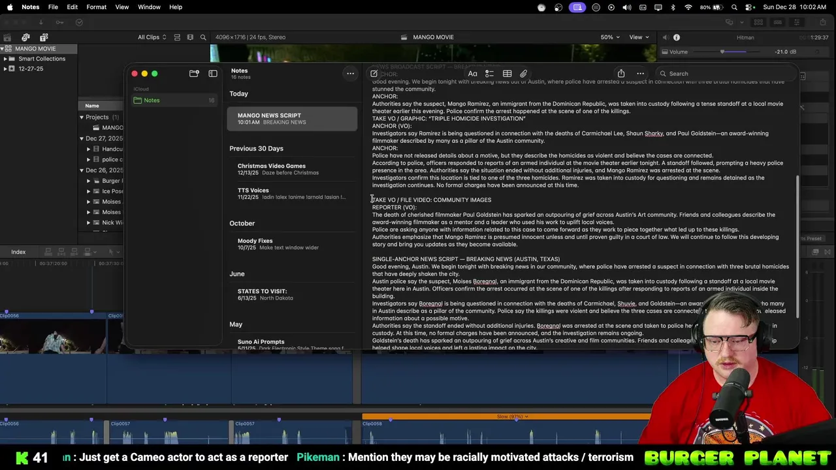Expand Smart Collections folder
This screenshot has width=836, height=470.
5,59
